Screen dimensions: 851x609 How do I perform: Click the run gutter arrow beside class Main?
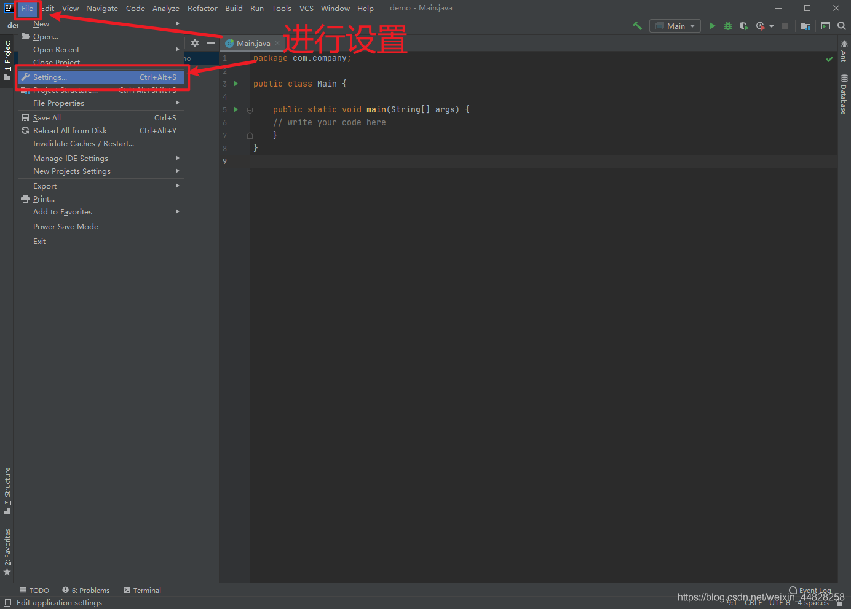pyautogui.click(x=236, y=84)
